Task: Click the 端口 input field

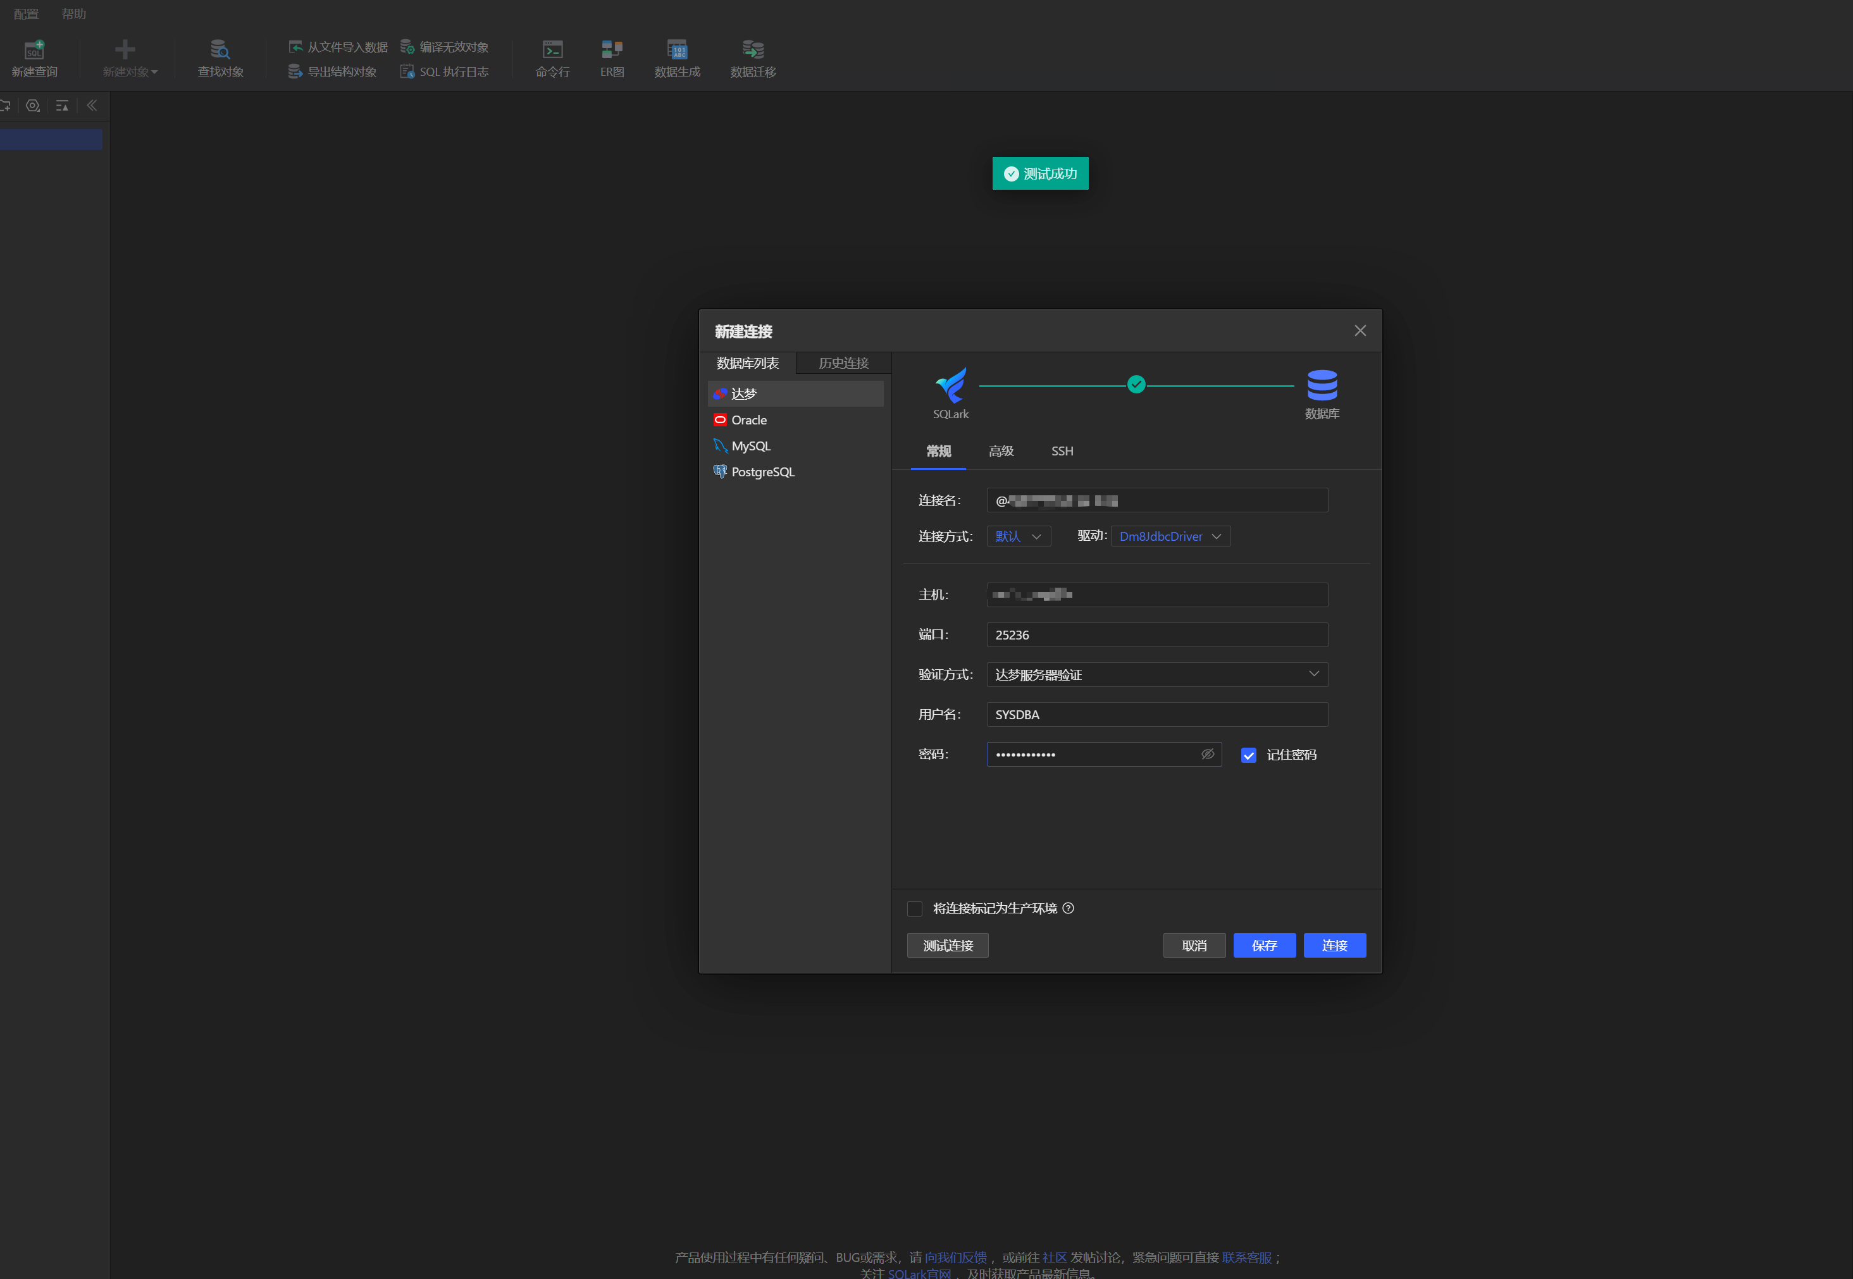Action: 1156,634
